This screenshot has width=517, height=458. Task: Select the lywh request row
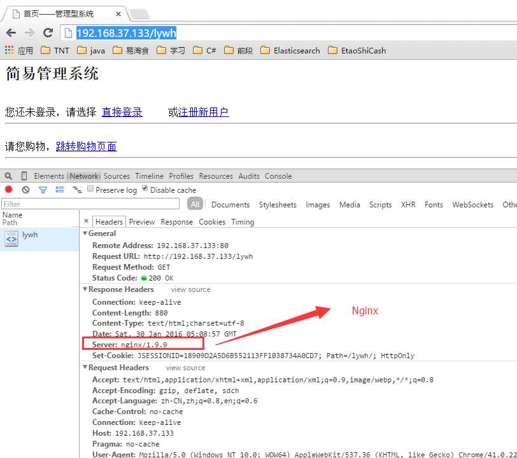point(39,239)
